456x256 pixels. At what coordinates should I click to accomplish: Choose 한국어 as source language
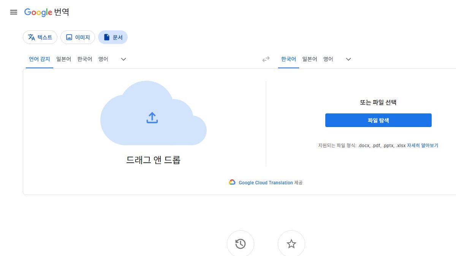tap(85, 59)
